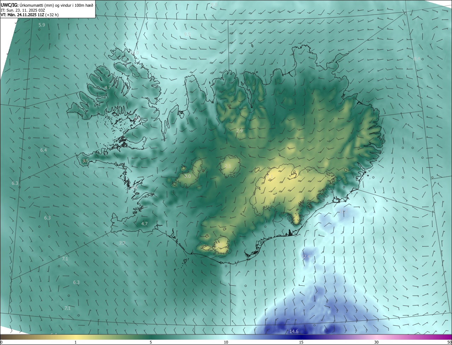Click the 9.5 value label north of Iceland

(x=187, y=34)
